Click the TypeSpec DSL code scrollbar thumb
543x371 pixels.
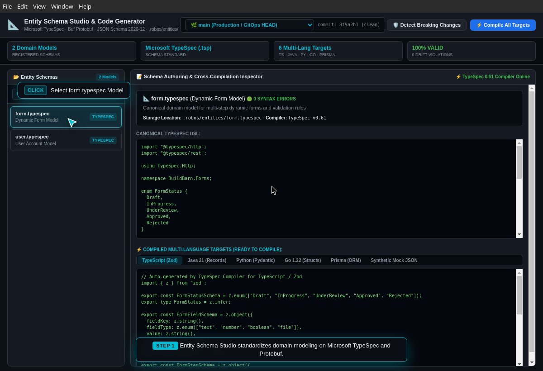(519, 162)
